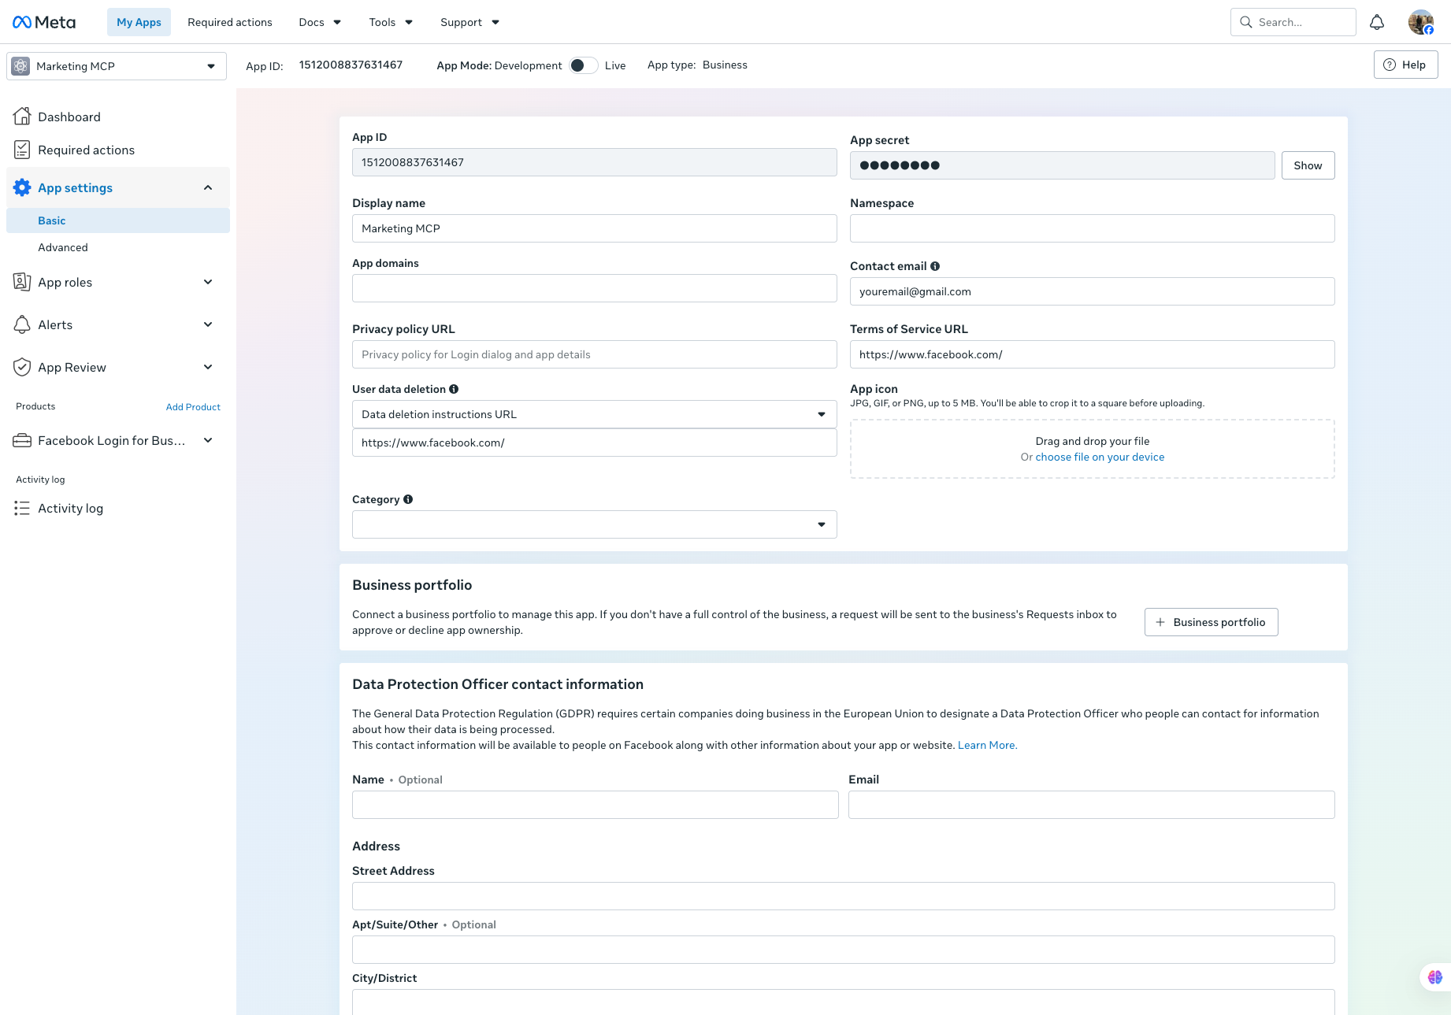The width and height of the screenshot is (1451, 1015).
Task: Select Basic under App settings
Action: [x=118, y=220]
